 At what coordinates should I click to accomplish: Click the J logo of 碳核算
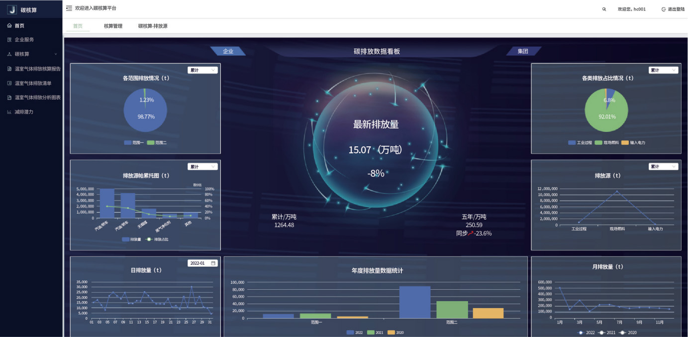[12, 9]
